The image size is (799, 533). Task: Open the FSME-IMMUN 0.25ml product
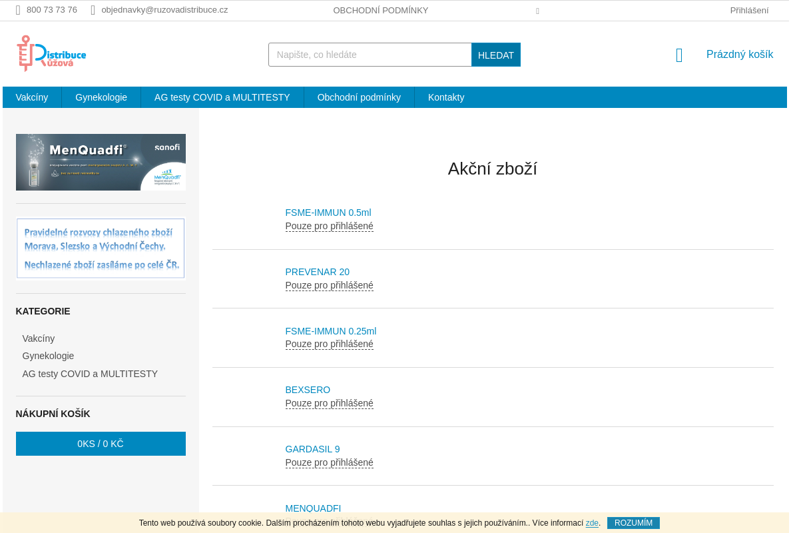point(331,331)
